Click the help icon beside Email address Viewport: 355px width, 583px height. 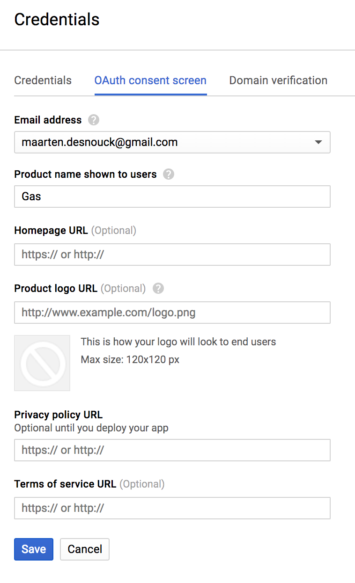coord(94,120)
